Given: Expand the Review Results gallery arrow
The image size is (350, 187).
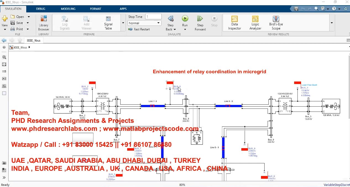Looking at the screenshot, I should click(x=332, y=23).
